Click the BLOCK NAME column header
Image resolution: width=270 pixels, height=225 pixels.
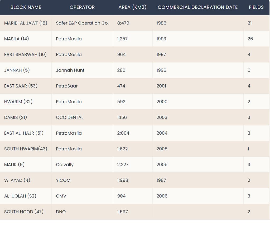26,7
